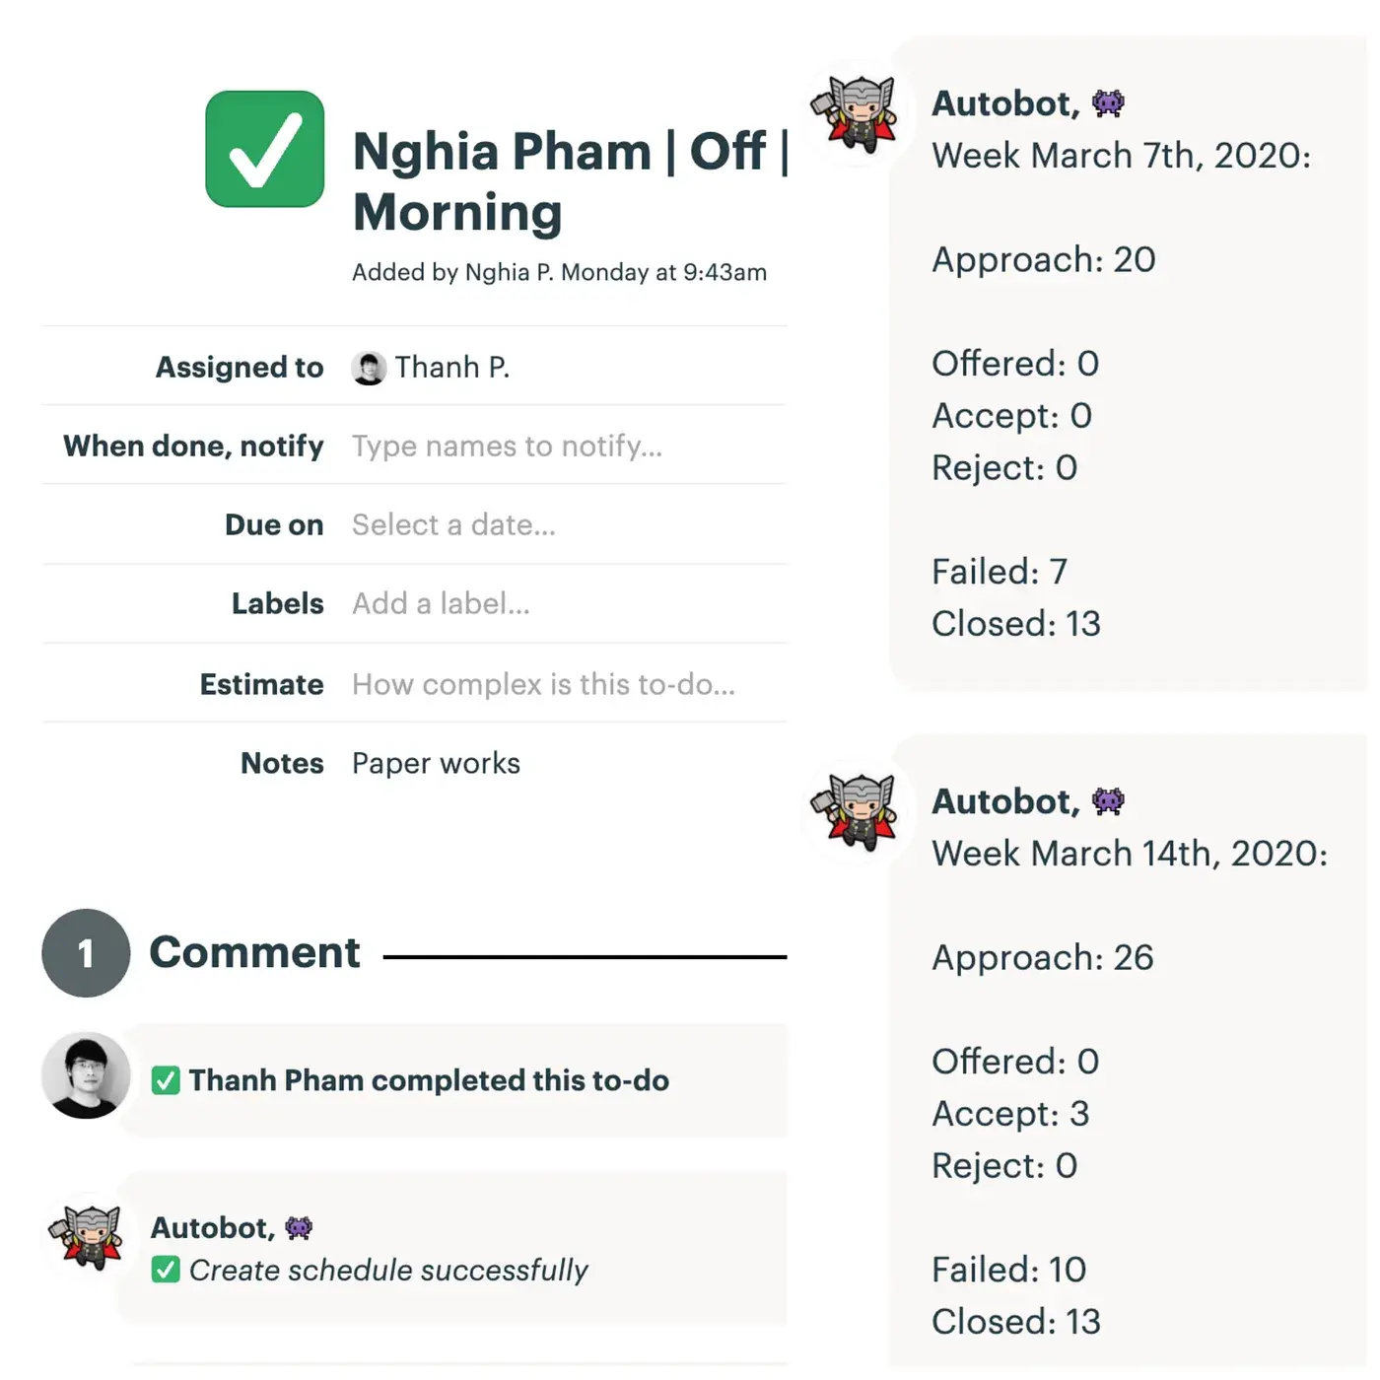Image resolution: width=1380 pixels, height=1380 pixels.
Task: Click Autobot avatar on March 7th report
Action: (856, 114)
